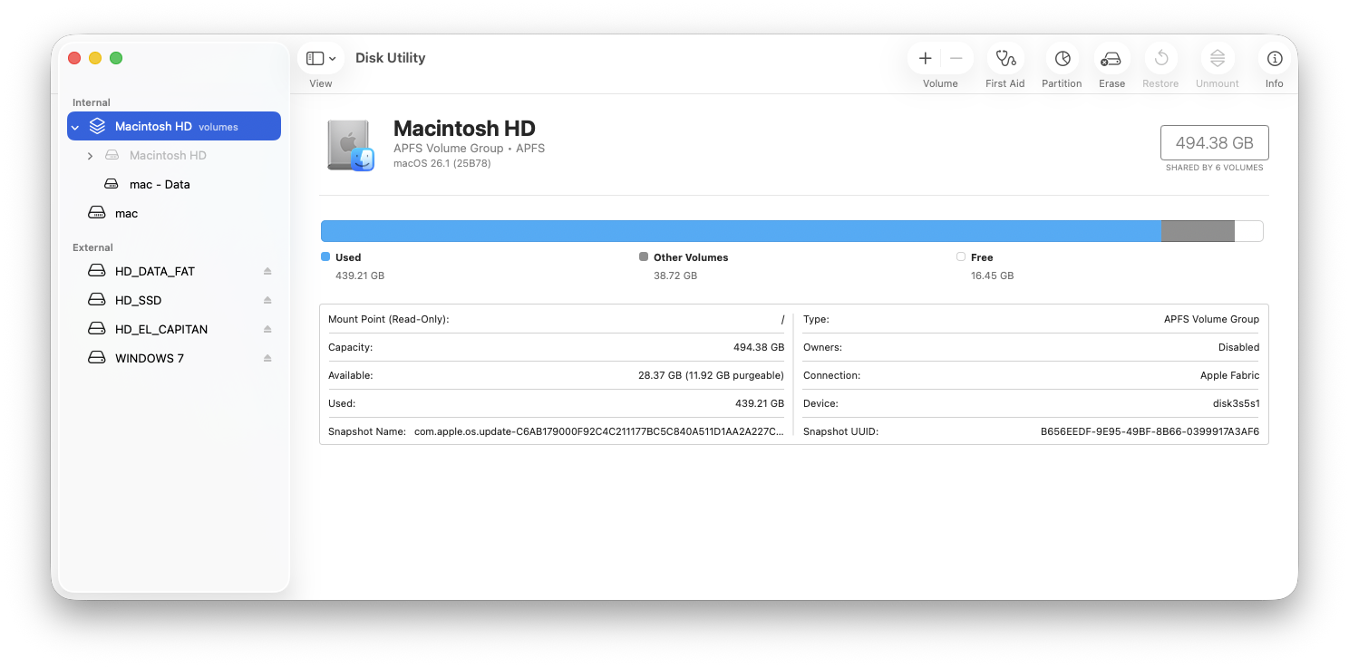Screen dimensions: 1349x667
Task: Open the Partition pie-chart tool
Action: pyautogui.click(x=1062, y=58)
